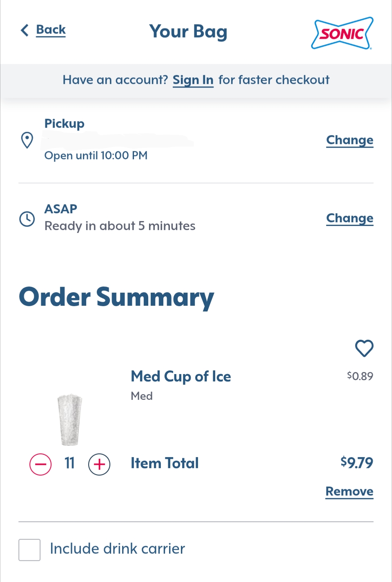
Task: Open the Sign In link
Action: click(x=193, y=80)
